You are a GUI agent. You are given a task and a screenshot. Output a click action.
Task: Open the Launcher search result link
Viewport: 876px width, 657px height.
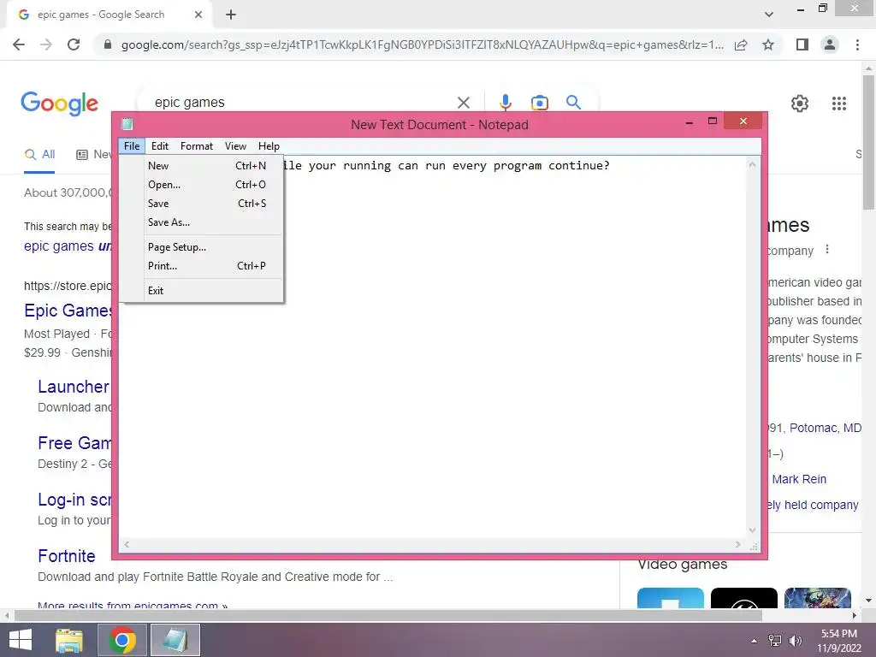pos(74,387)
